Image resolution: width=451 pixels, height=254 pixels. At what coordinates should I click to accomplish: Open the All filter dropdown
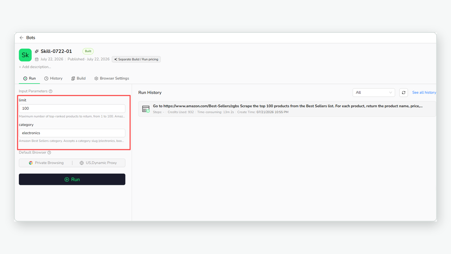(x=374, y=92)
